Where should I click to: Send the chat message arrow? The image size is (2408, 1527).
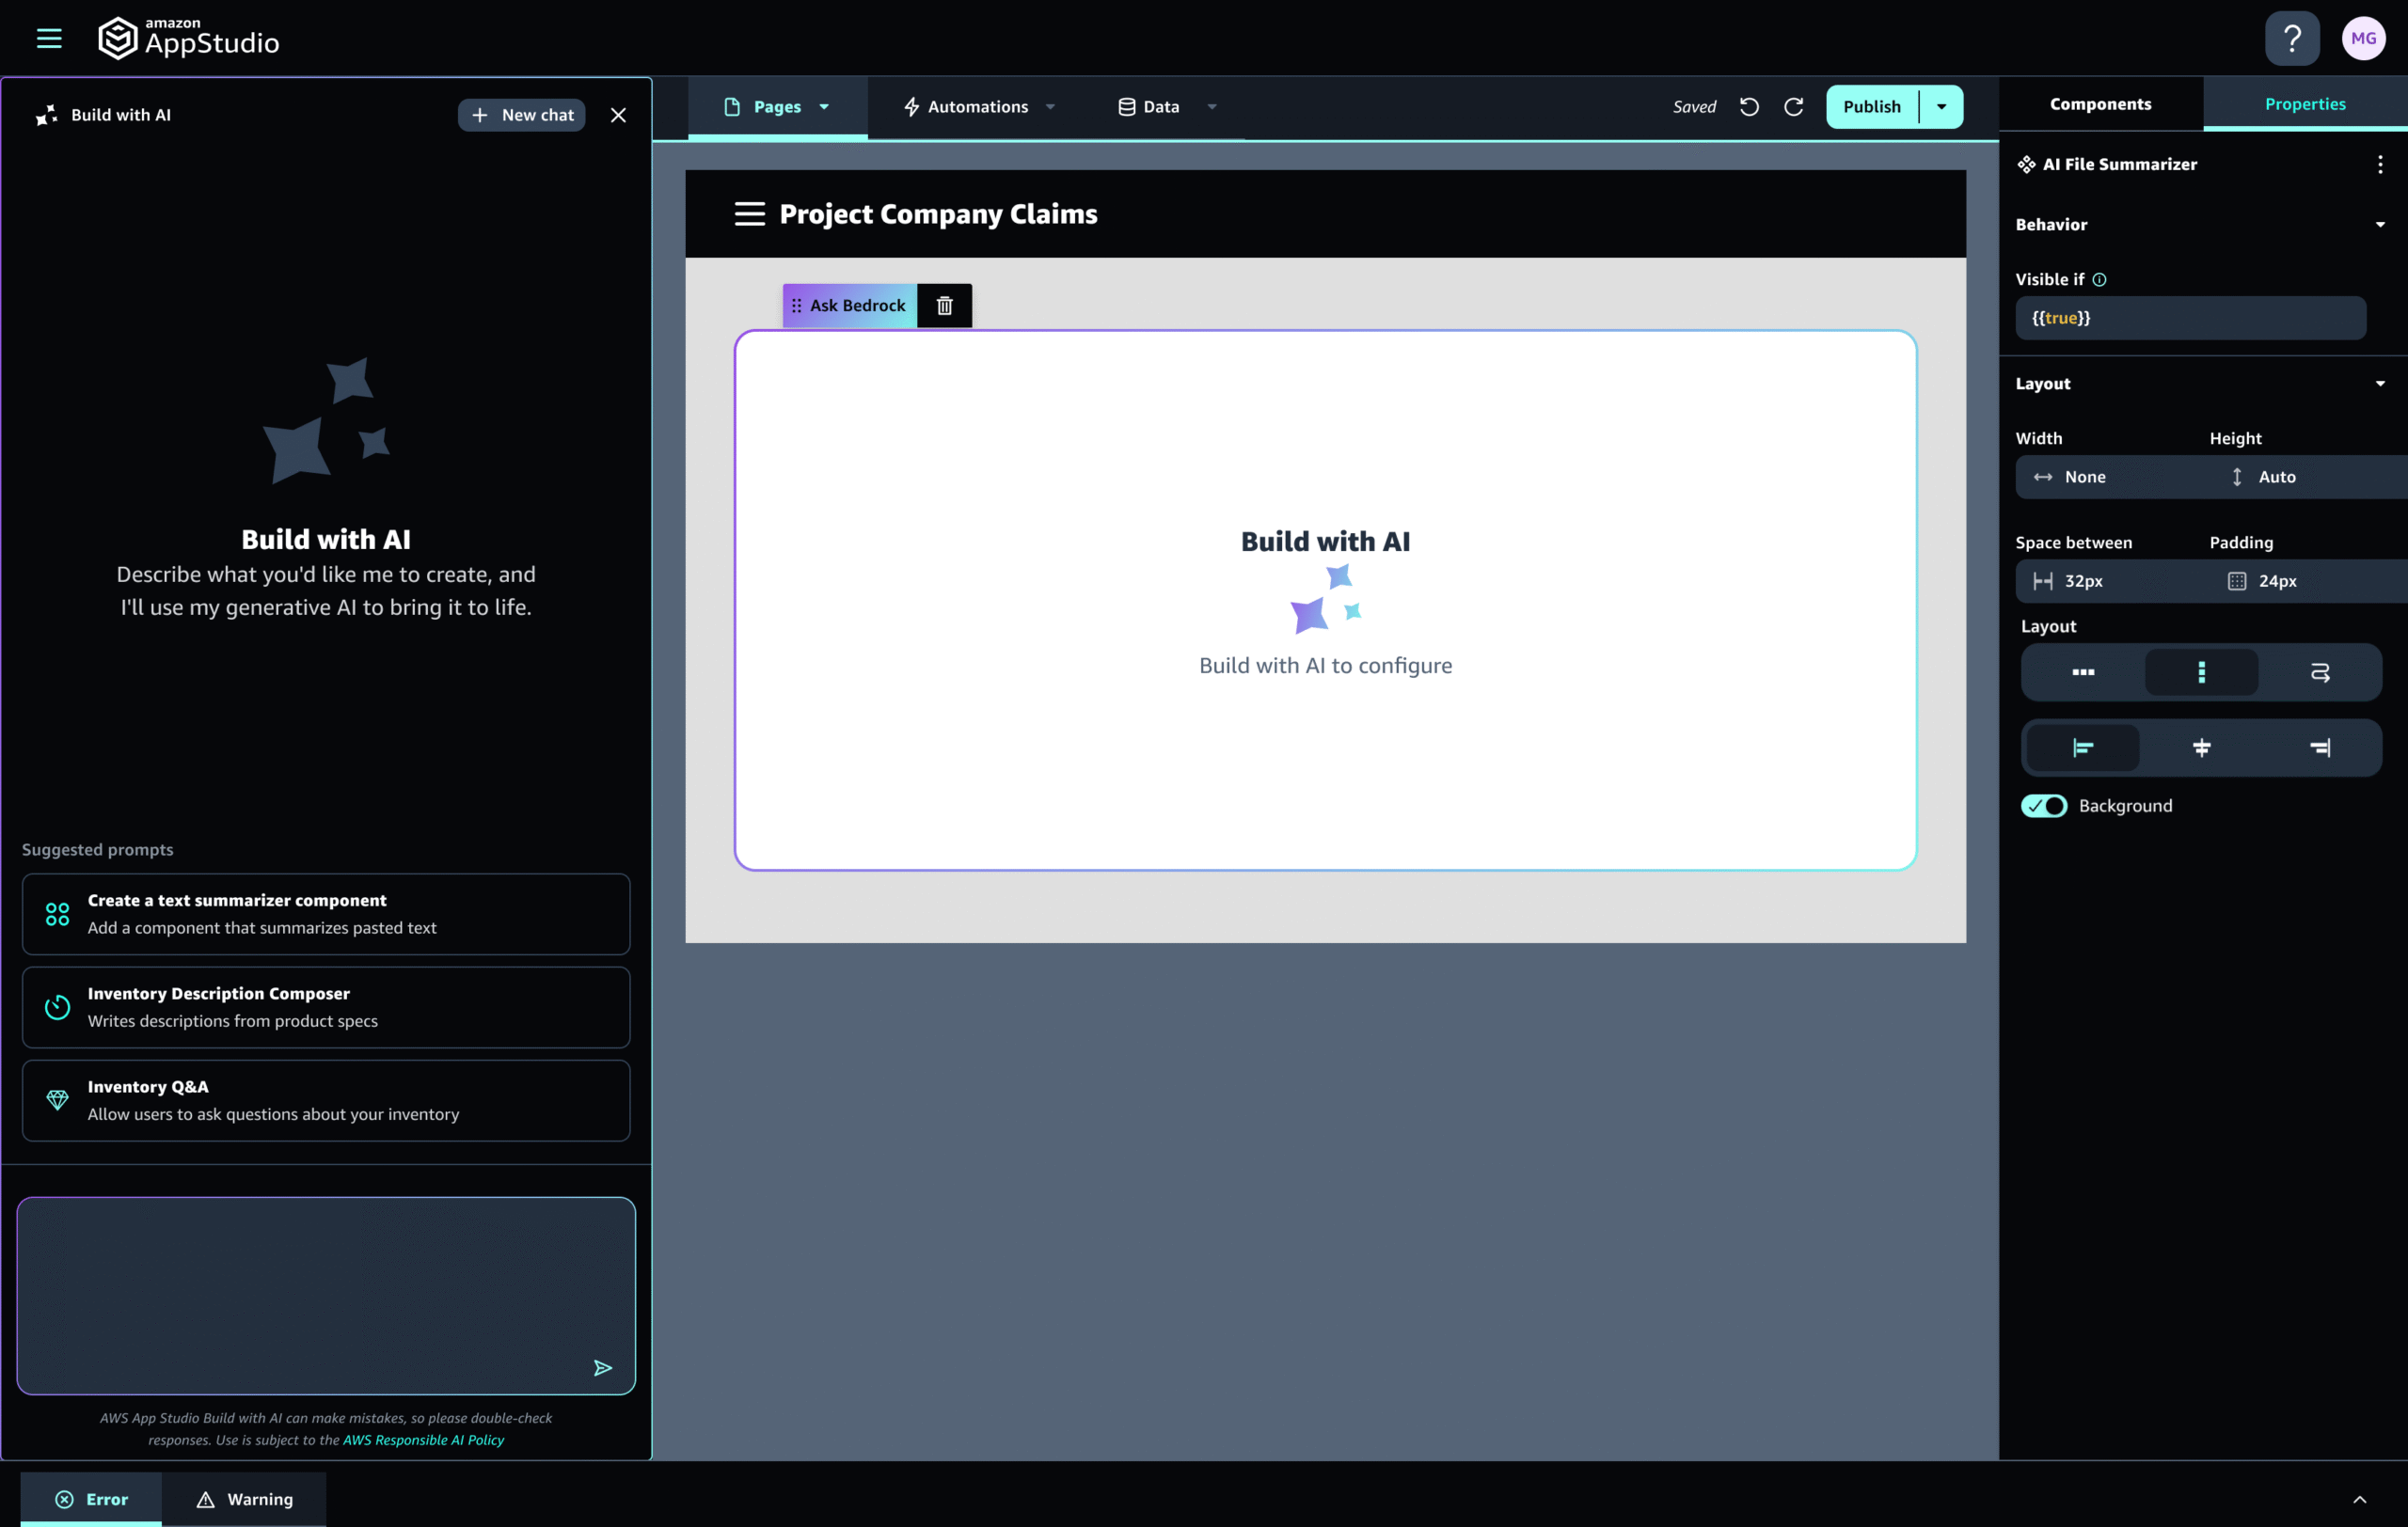(602, 1368)
